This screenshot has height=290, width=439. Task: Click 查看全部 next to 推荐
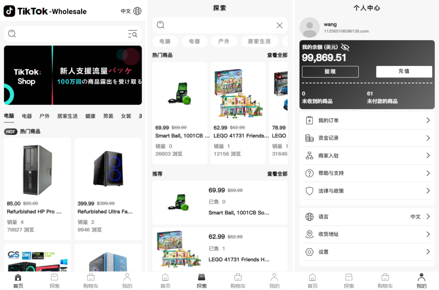tap(277, 174)
